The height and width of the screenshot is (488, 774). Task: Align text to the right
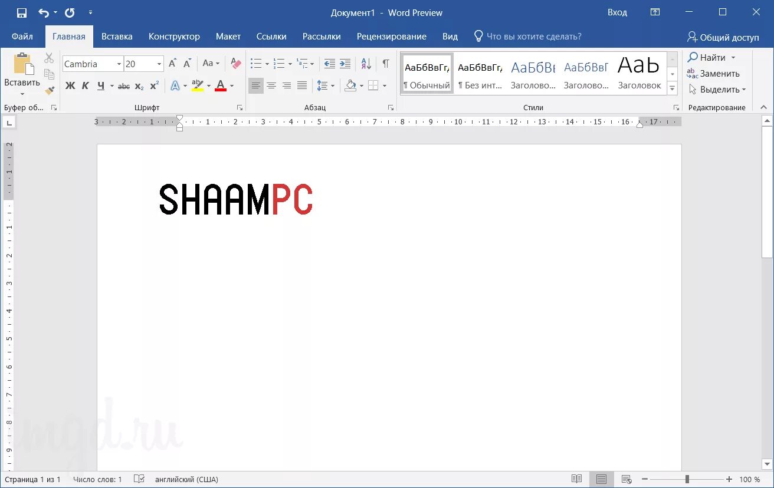coord(287,86)
